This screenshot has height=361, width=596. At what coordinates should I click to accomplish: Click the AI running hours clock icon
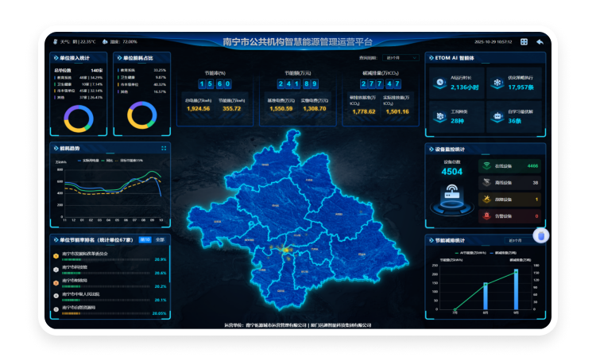[439, 83]
